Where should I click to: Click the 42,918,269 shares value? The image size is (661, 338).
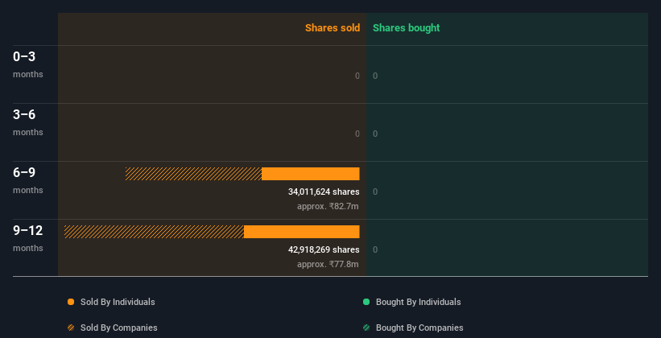coord(324,249)
